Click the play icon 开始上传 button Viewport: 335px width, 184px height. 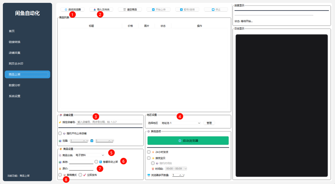point(158,9)
